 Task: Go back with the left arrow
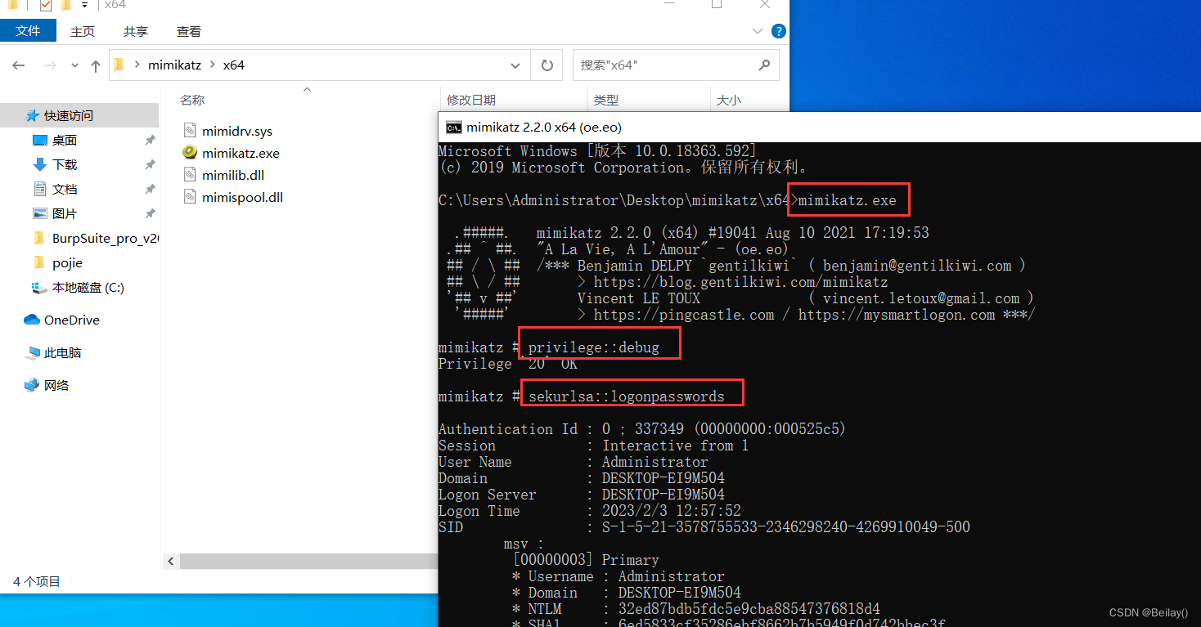[x=19, y=65]
